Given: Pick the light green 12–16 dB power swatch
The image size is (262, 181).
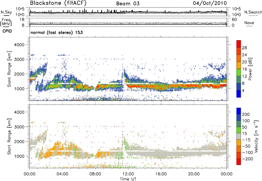Looking at the screenshot, I should pyautogui.click(x=239, y=72).
